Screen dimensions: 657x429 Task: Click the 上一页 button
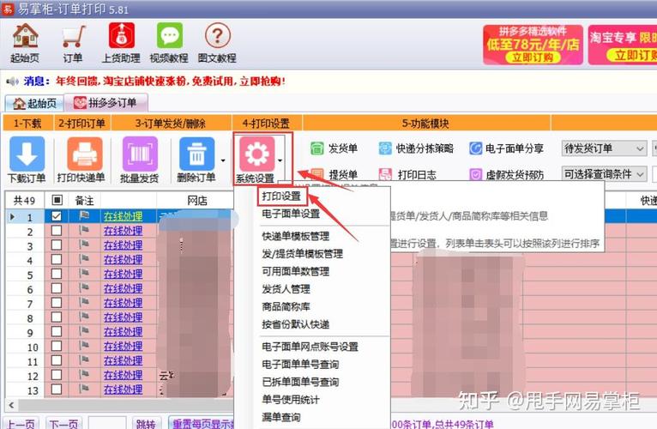click(21, 424)
